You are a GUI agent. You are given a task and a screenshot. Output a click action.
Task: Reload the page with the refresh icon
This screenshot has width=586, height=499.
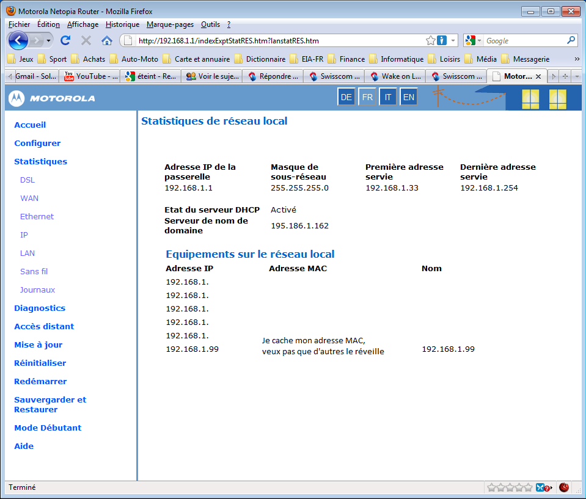pos(65,40)
